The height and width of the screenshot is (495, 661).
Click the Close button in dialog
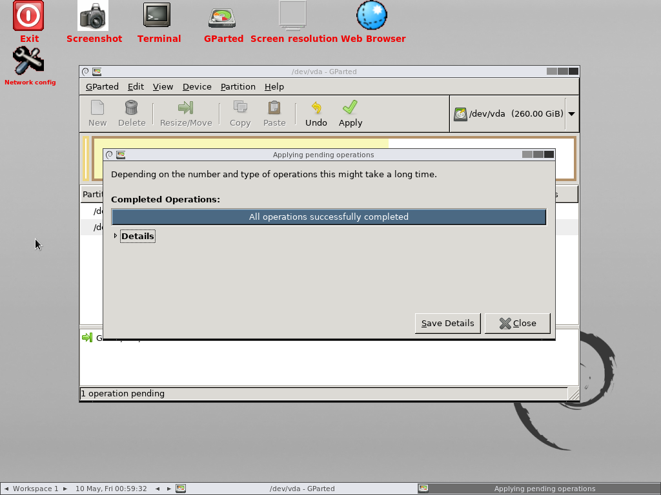(518, 323)
